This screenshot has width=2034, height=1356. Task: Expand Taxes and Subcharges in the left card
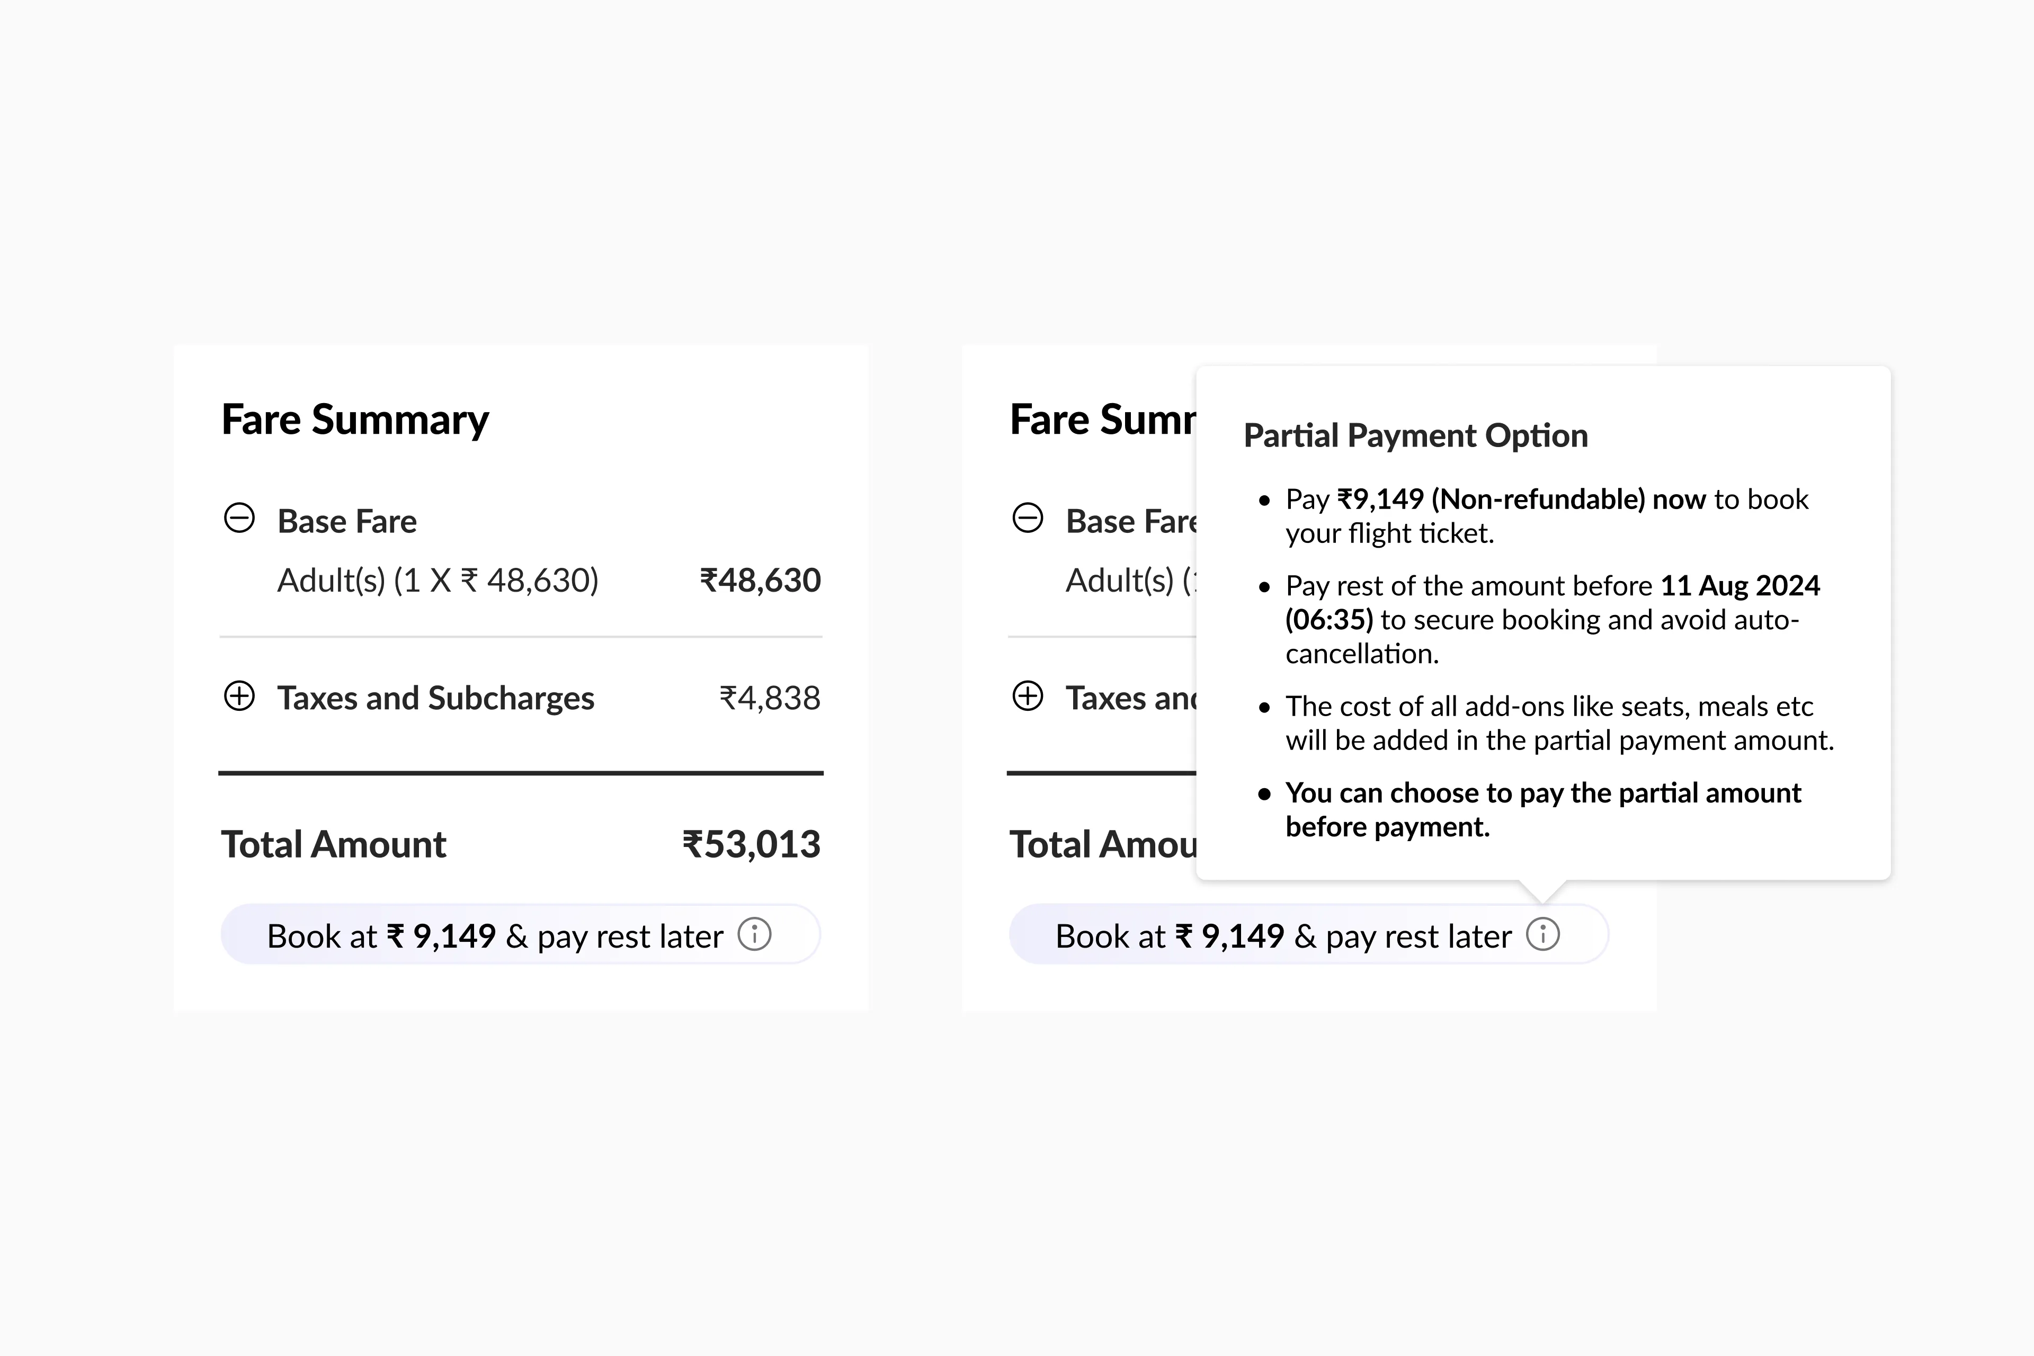239,696
